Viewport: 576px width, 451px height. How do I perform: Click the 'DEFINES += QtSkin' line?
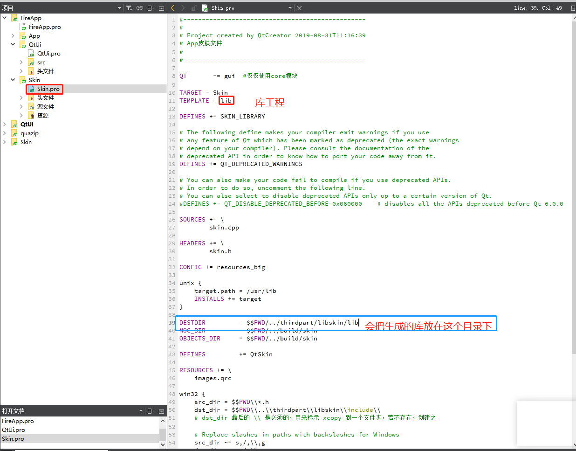[226, 354]
